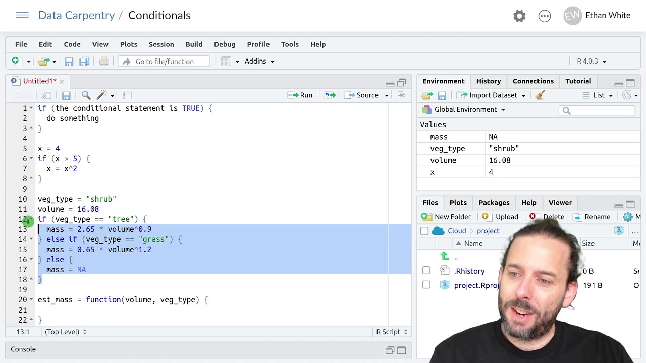Open the .Rhistory file
The width and height of the screenshot is (646, 363).
pyautogui.click(x=469, y=271)
